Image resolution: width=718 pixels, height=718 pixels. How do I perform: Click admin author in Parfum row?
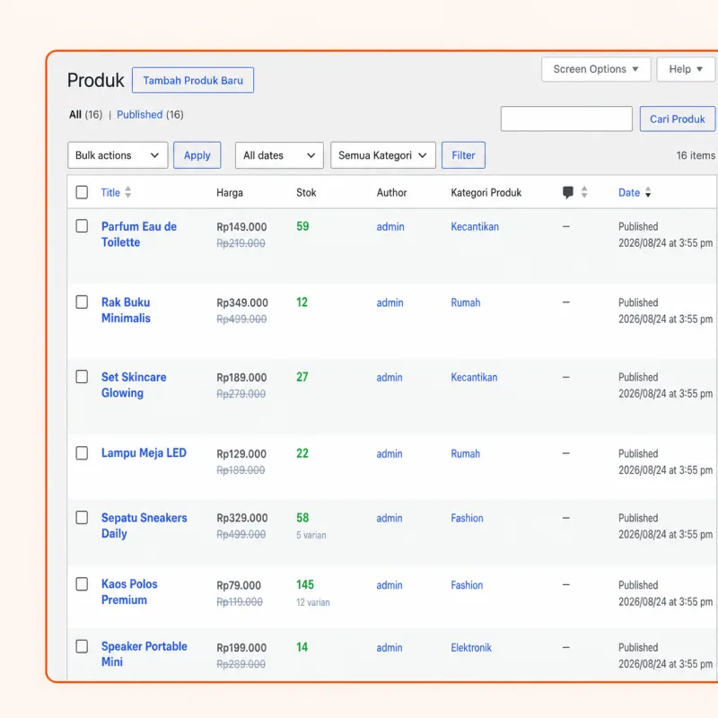pyautogui.click(x=390, y=227)
